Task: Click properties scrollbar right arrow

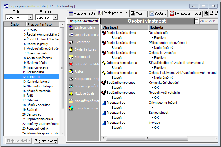Action: click(x=216, y=138)
